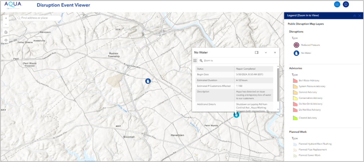
Task: Find my location on the map
Action: coord(6,40)
